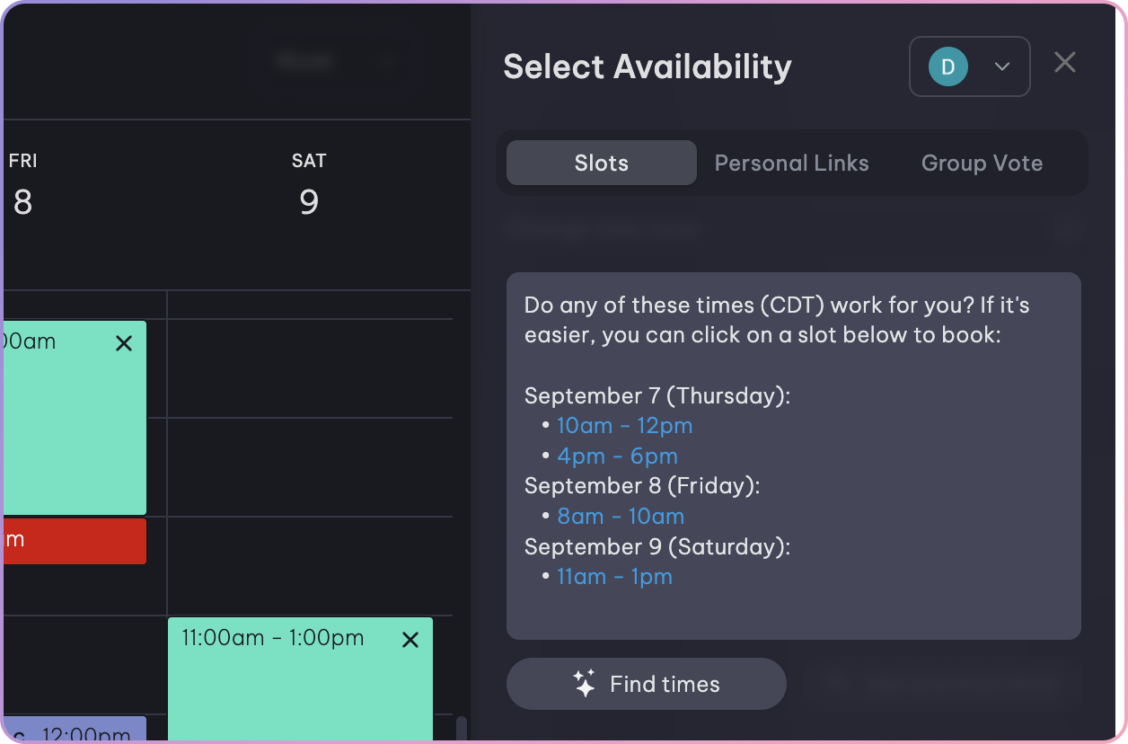
Task: Click the Saturday 11:00am - 1:00pm green block
Action: 300,687
